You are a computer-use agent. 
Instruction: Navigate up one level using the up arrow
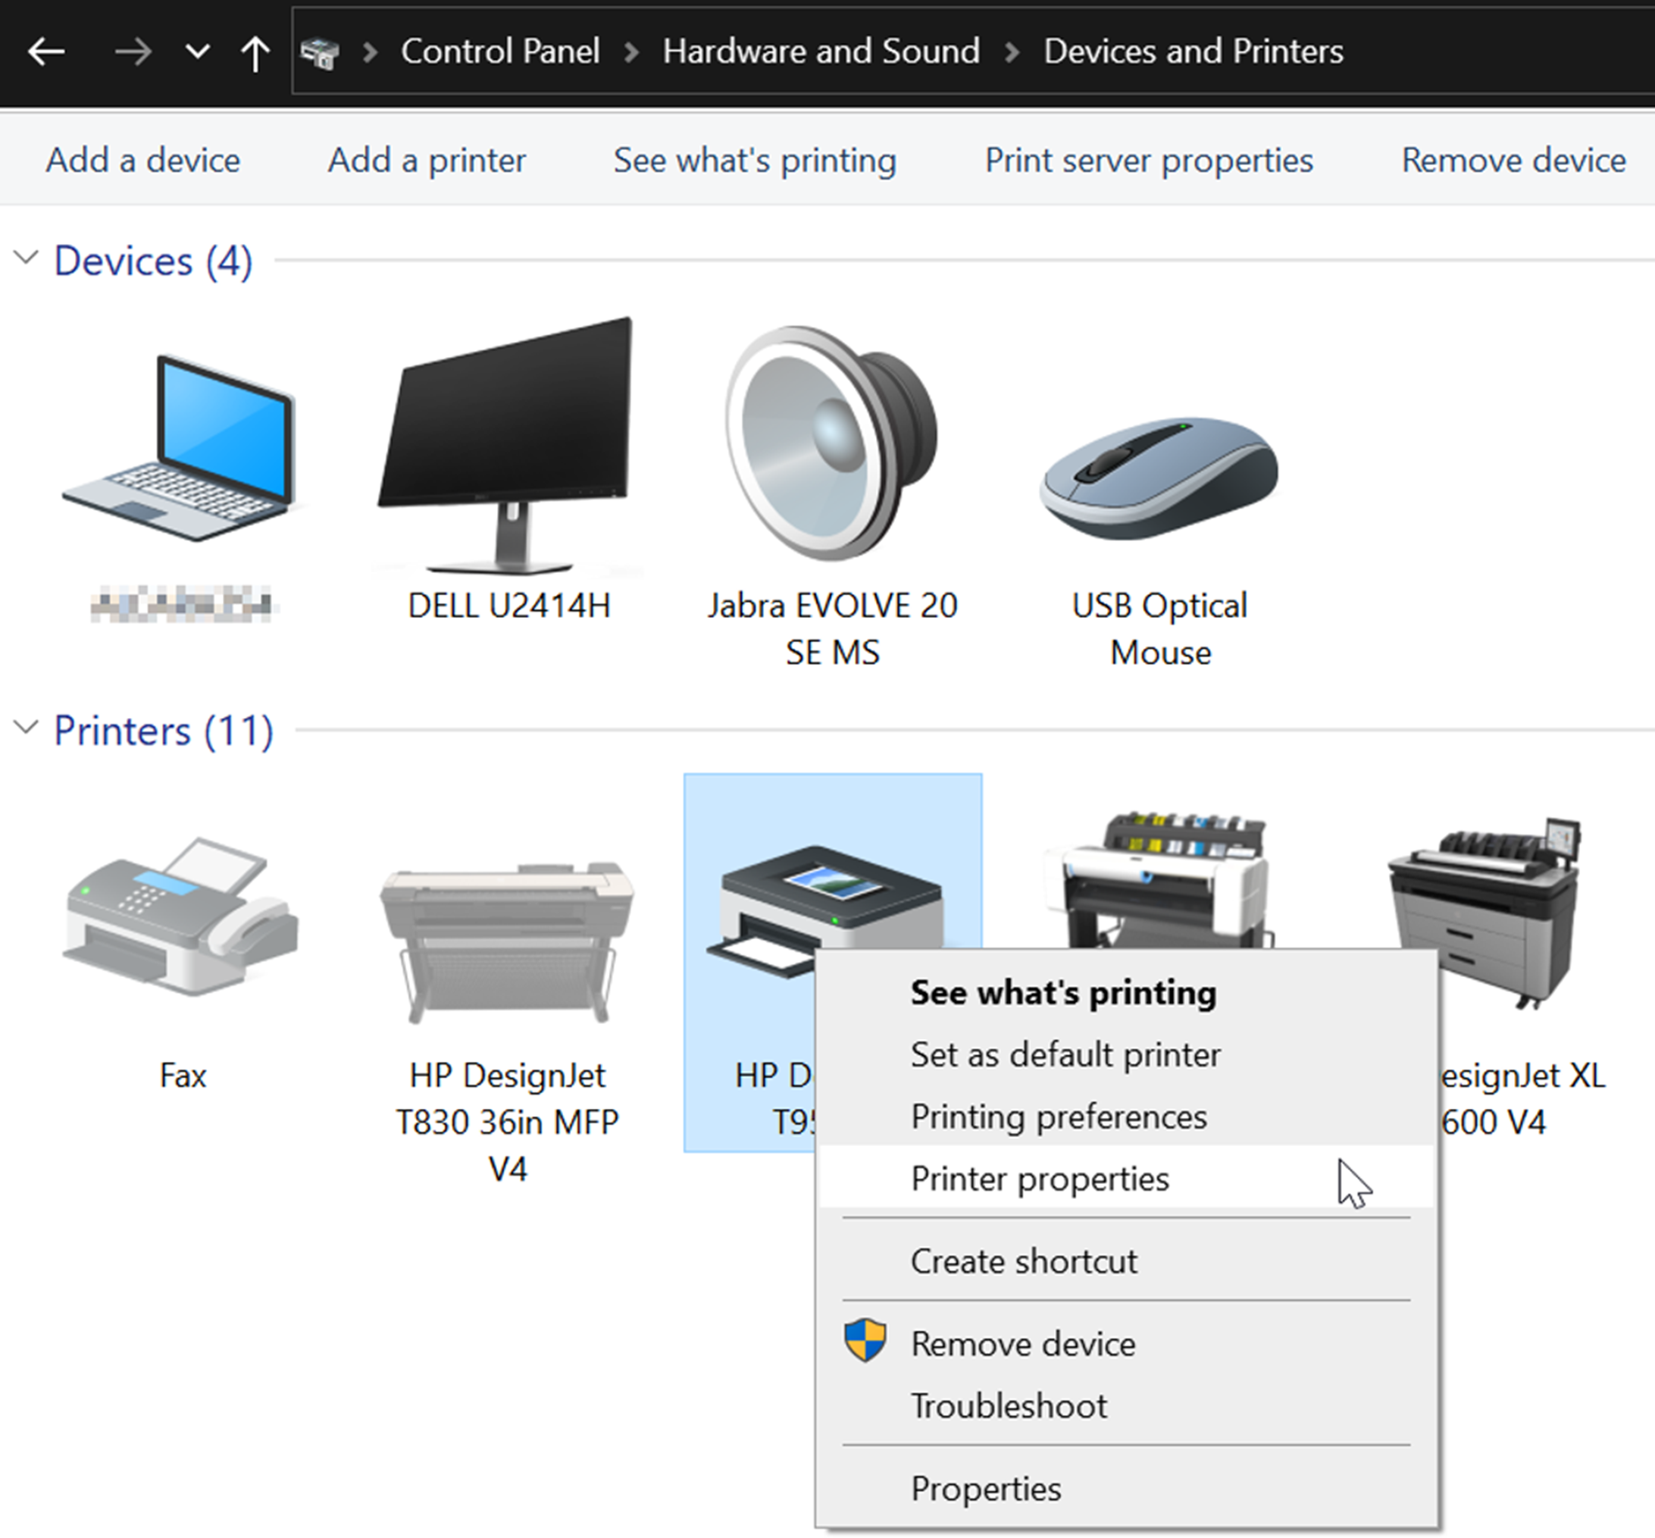click(255, 52)
